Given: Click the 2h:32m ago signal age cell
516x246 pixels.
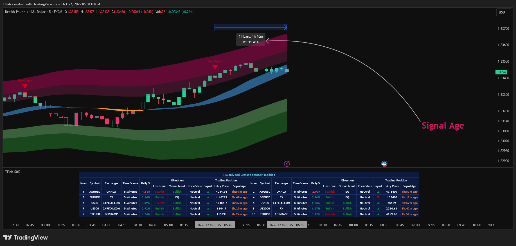Looking at the screenshot, I should [x=240, y=203].
